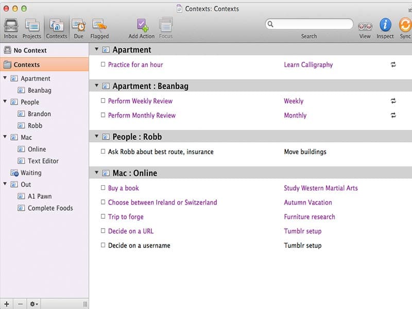Open the Due perspective
The height and width of the screenshot is (309, 412).
point(78,26)
